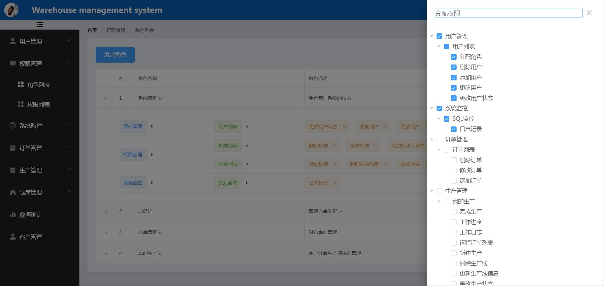The height and width of the screenshot is (286, 604).
Task: Remove the 更改用户状态 tag via its X
Action: pos(344,126)
